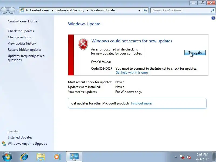Click the Restore Down window button

coord(202,3)
